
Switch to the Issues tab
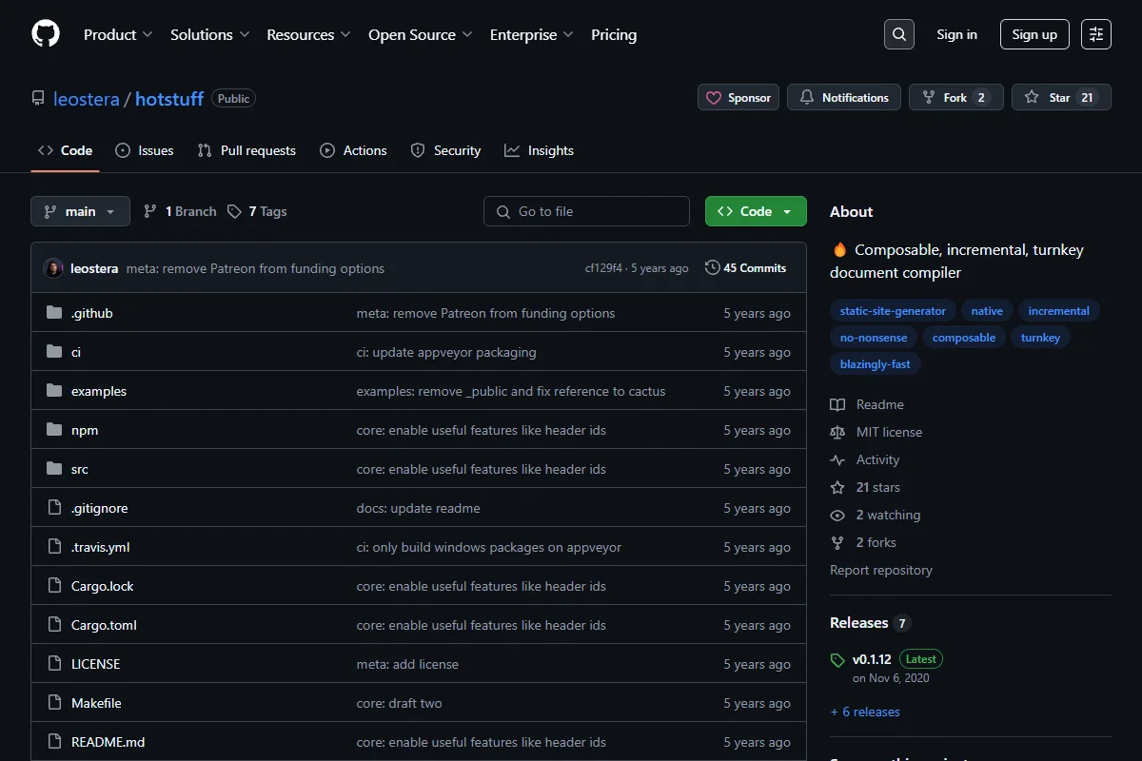pyautogui.click(x=145, y=150)
